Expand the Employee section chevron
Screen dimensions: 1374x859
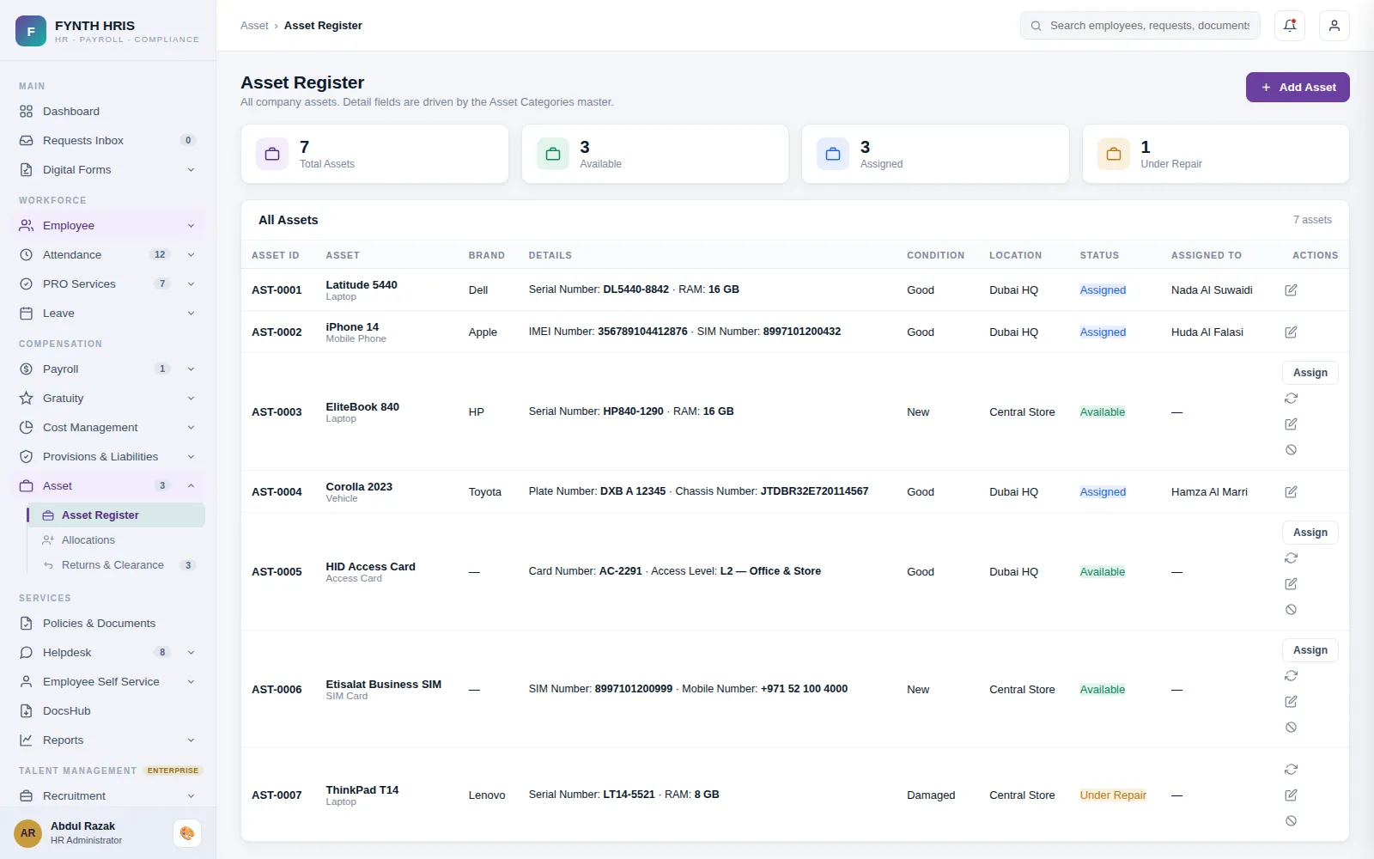point(191,226)
